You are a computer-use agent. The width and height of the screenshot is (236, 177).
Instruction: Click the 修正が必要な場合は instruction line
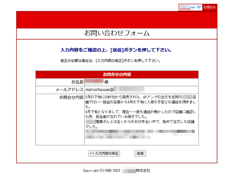pyautogui.click(x=111, y=61)
